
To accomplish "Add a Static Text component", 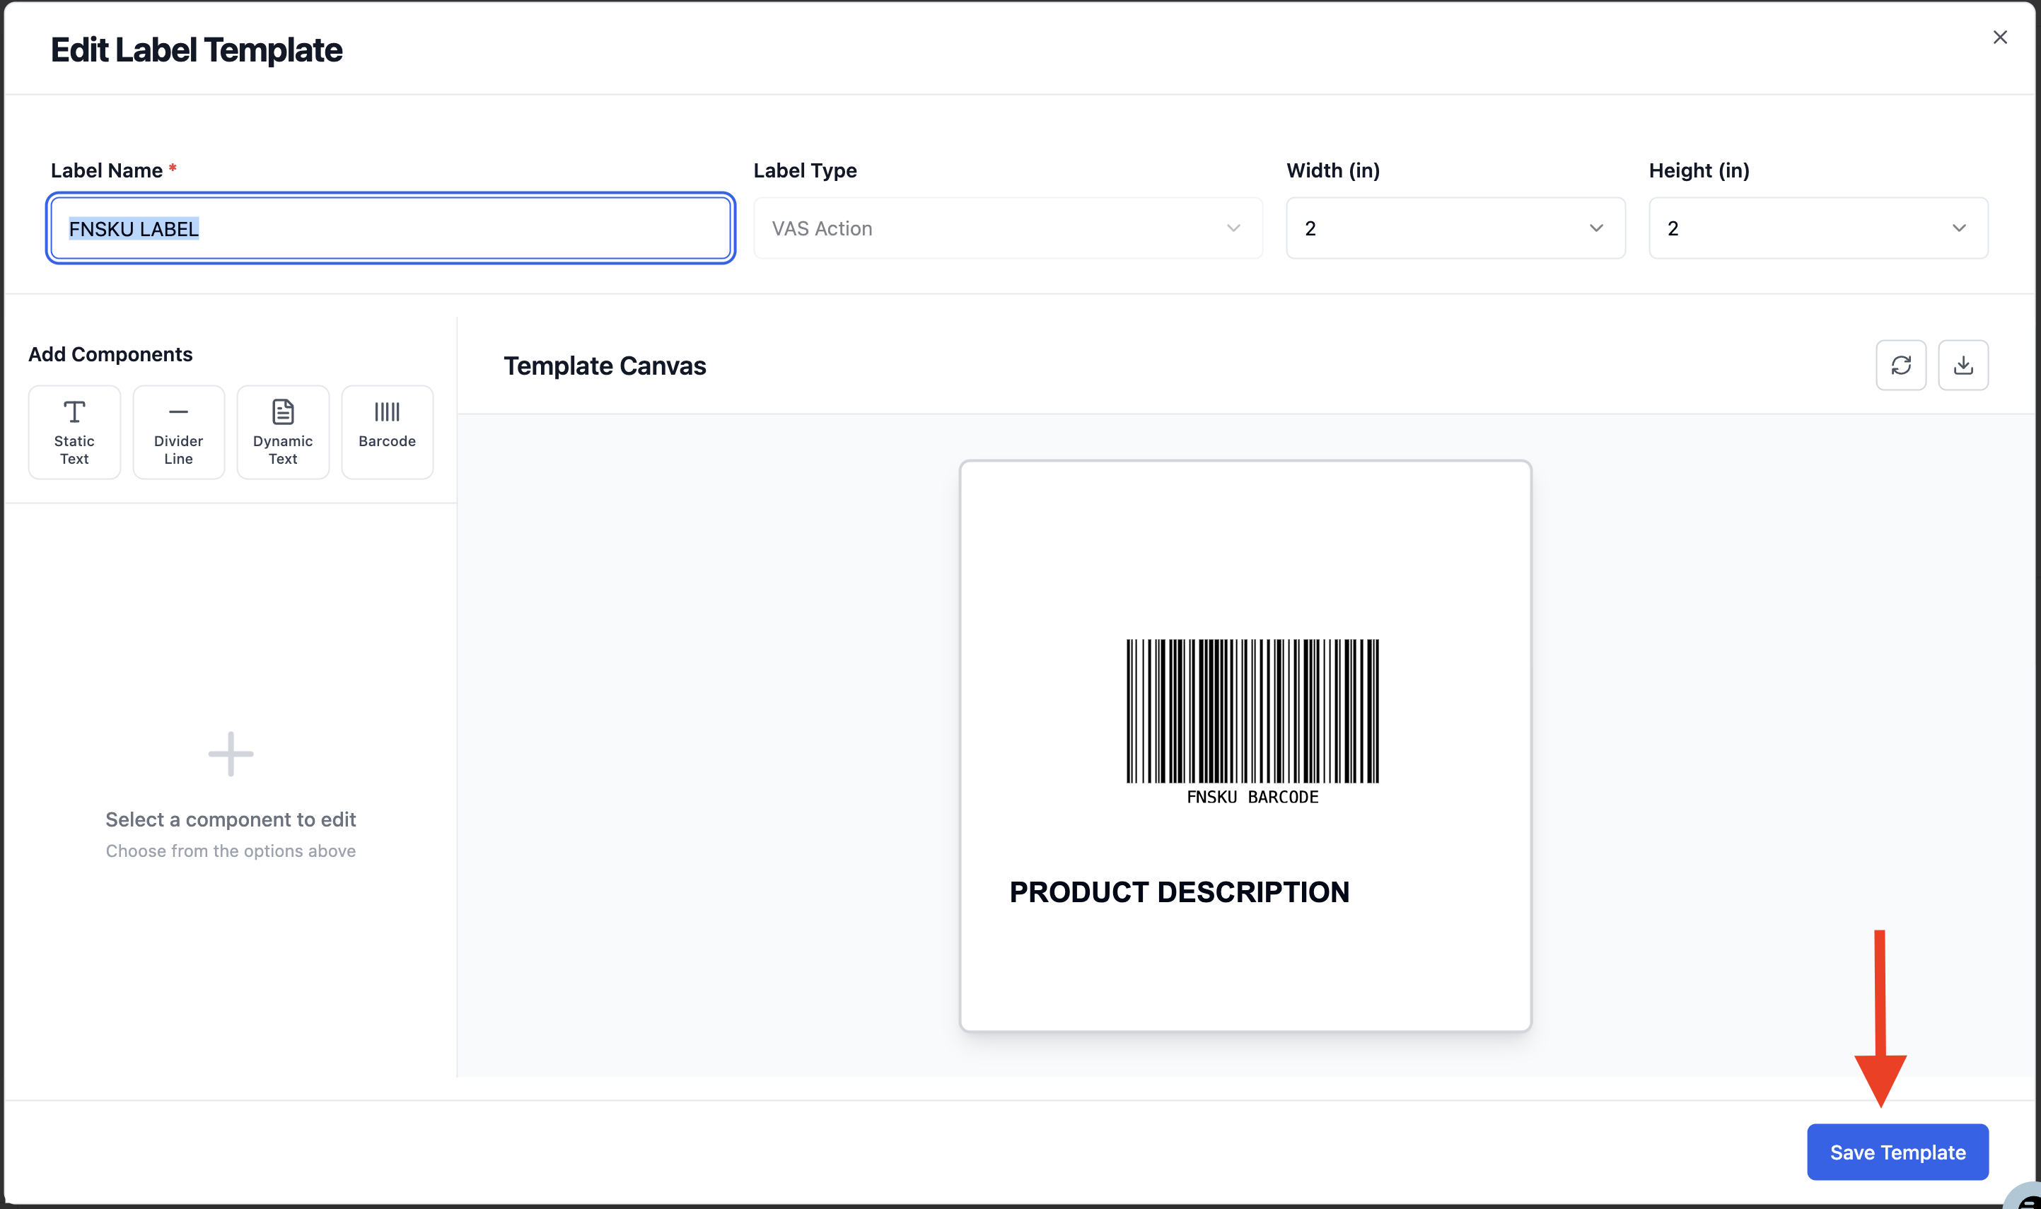I will 74,432.
